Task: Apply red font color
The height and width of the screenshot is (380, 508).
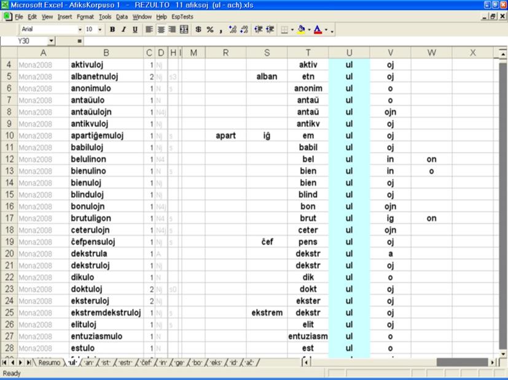Action: tap(318, 30)
